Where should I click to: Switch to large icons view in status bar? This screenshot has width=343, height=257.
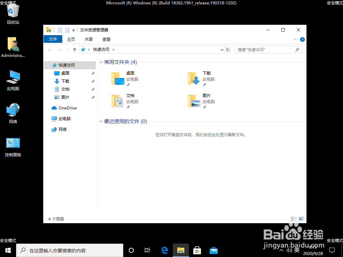(x=301, y=219)
